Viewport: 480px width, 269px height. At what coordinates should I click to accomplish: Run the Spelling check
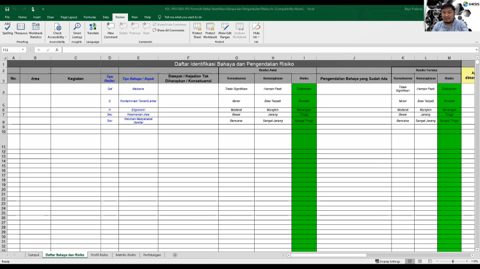click(7, 29)
